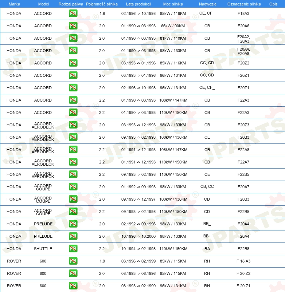Image resolution: width=285 pixels, height=292 pixels.
Task: Click PRELUDE in the 10.1996 -> 10.2000 row
Action: [43, 236]
